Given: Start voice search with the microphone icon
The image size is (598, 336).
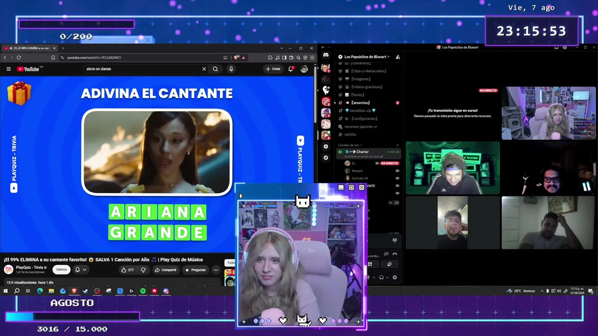Looking at the screenshot, I should point(231,69).
